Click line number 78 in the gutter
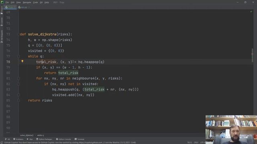Image resolution: width=257 pixels, height=144 pixels. coord(8,62)
